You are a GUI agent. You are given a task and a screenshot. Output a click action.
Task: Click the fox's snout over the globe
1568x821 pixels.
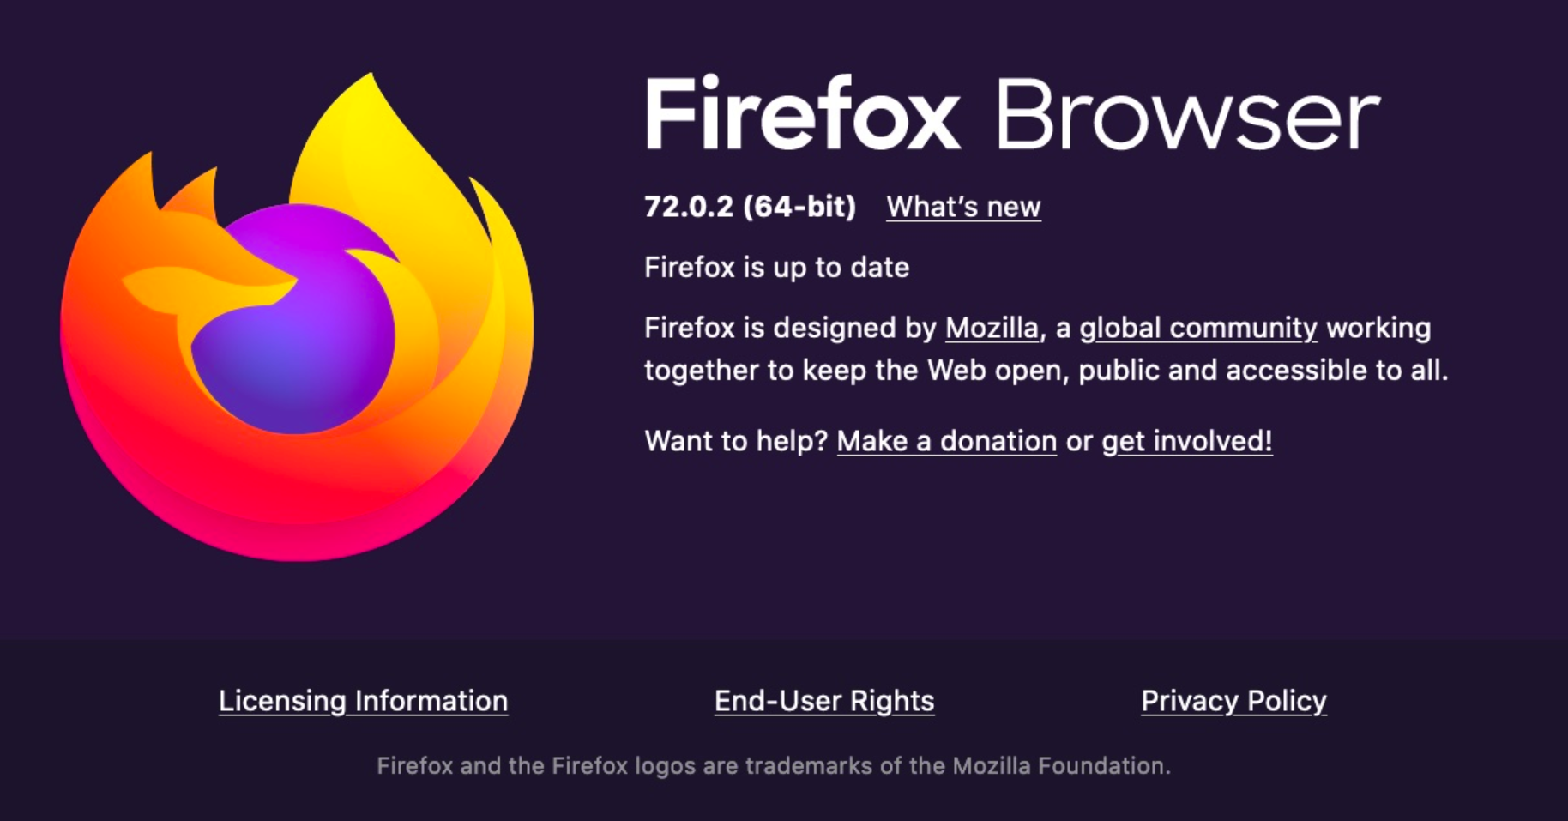coord(270,283)
